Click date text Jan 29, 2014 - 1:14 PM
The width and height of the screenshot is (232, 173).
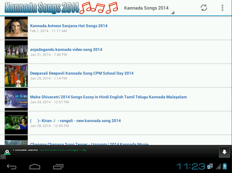tap(48, 78)
